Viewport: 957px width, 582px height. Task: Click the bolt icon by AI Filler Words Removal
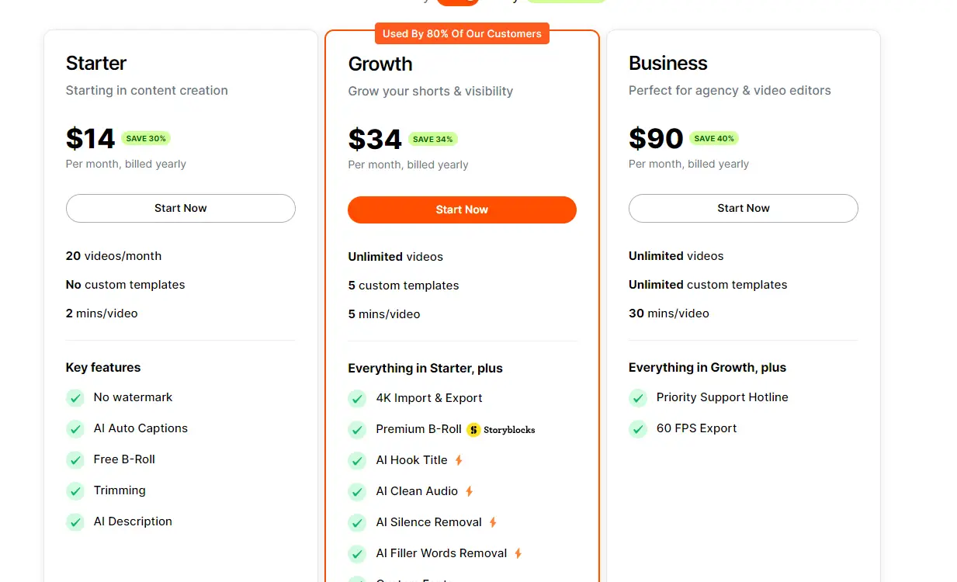tap(518, 553)
